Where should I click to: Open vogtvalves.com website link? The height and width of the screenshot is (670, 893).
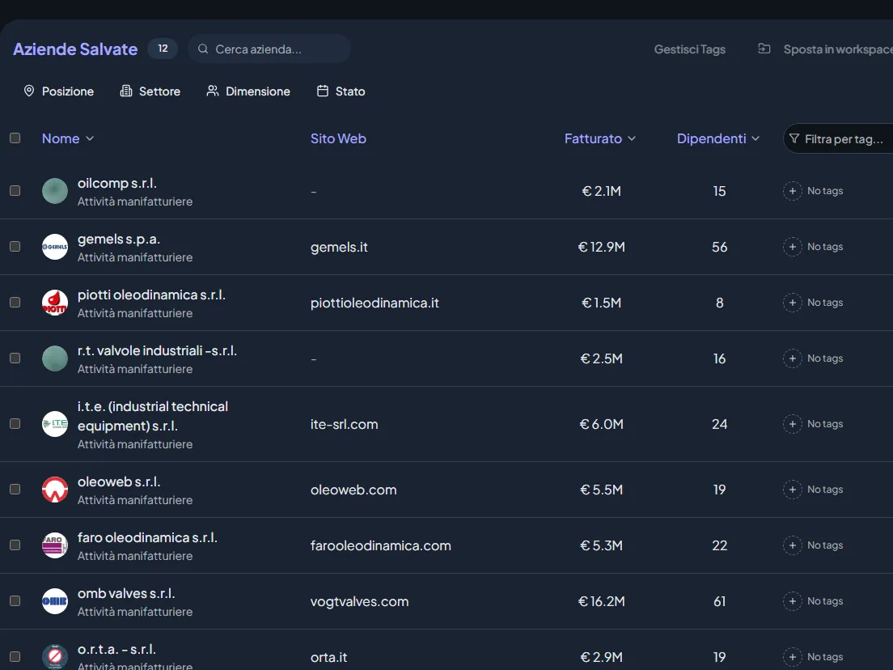(x=359, y=601)
